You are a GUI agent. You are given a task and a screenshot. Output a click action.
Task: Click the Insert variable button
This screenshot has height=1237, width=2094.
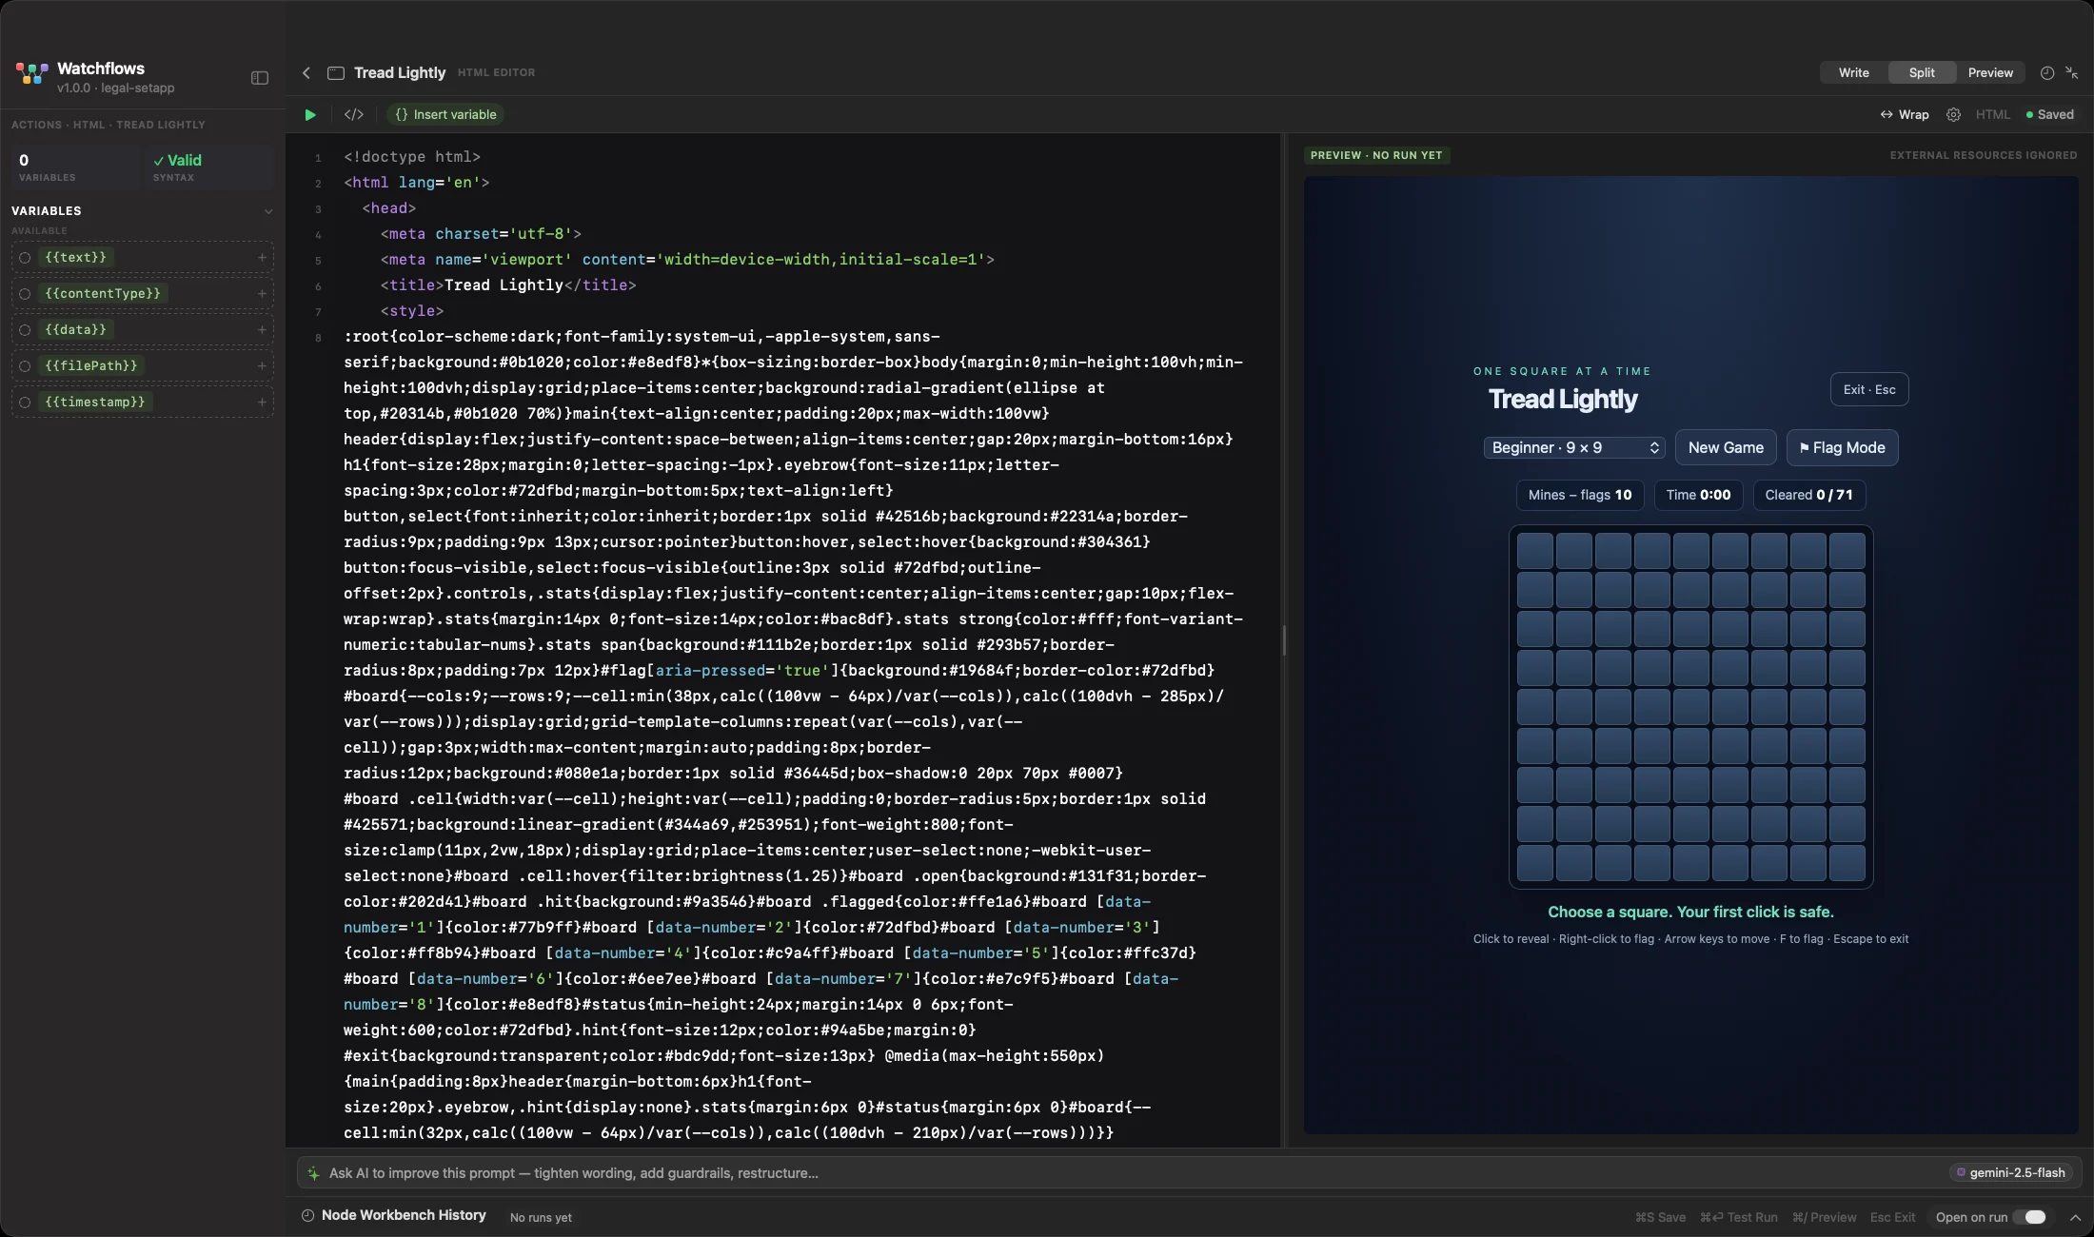click(445, 114)
